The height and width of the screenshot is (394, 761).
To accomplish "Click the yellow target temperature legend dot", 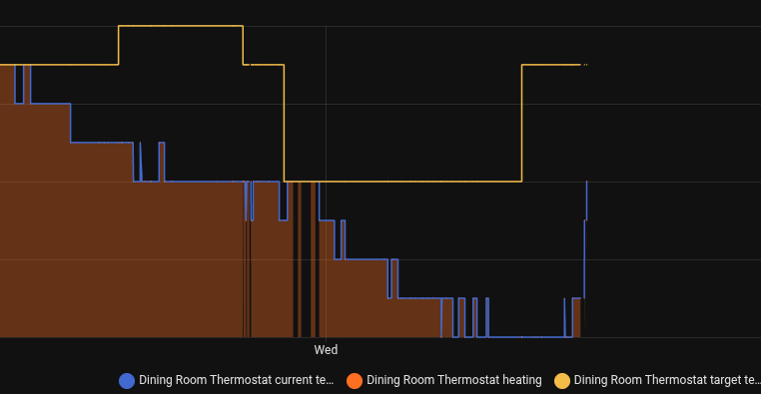I will 562,380.
